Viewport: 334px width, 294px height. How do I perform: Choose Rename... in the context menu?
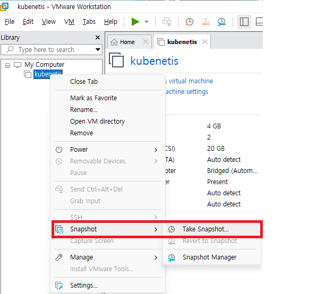click(84, 110)
